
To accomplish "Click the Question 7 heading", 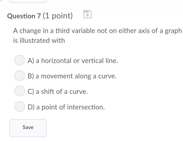I will [x=24, y=16].
